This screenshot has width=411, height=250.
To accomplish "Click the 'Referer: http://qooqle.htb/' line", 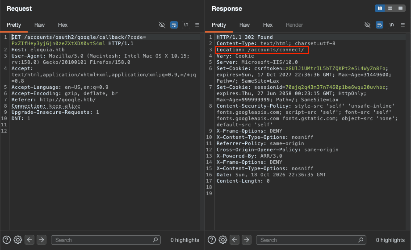I will 54,100.
